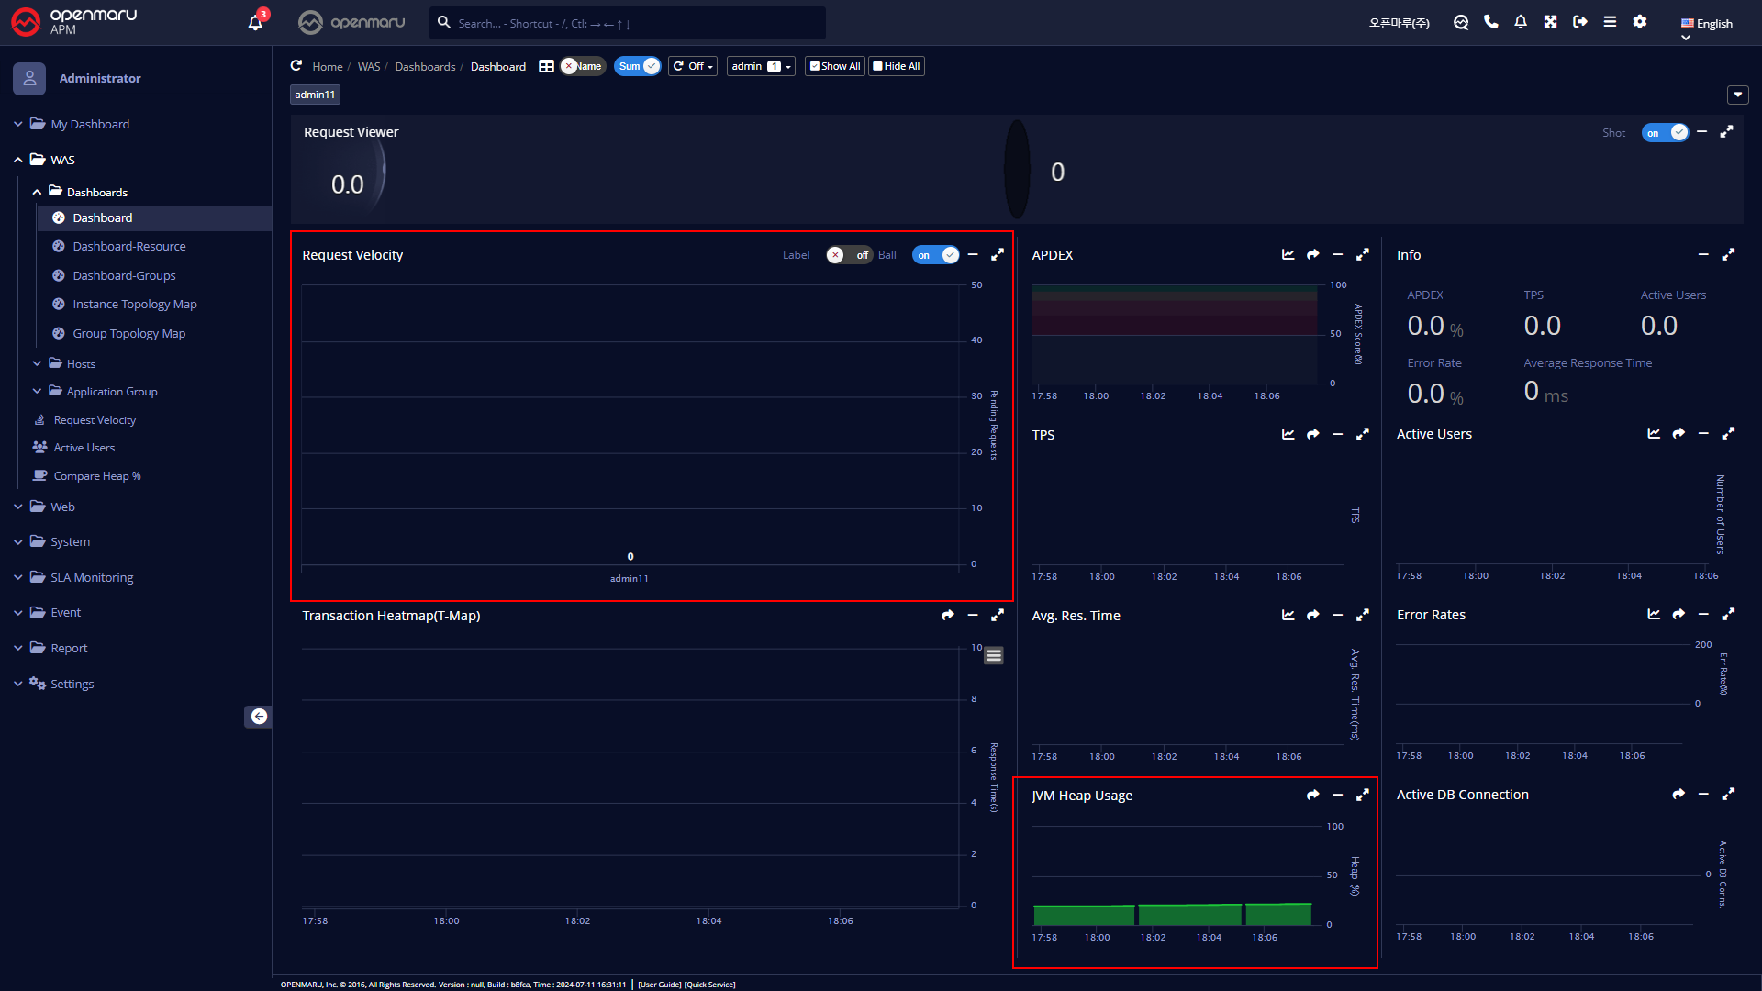Click the chart icon on APDEX panel
This screenshot has height=991, width=1762.
(1288, 254)
